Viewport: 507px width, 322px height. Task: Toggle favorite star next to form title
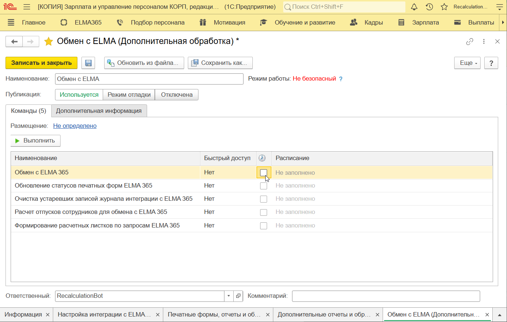[x=48, y=41]
